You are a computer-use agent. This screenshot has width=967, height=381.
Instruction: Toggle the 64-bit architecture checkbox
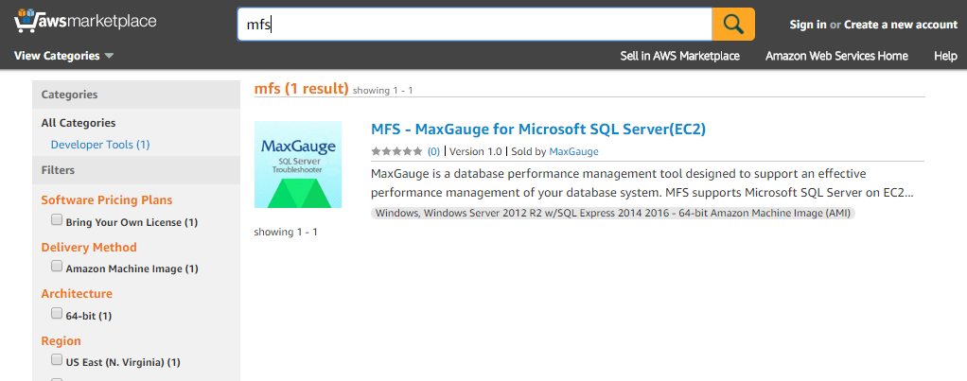(x=57, y=313)
